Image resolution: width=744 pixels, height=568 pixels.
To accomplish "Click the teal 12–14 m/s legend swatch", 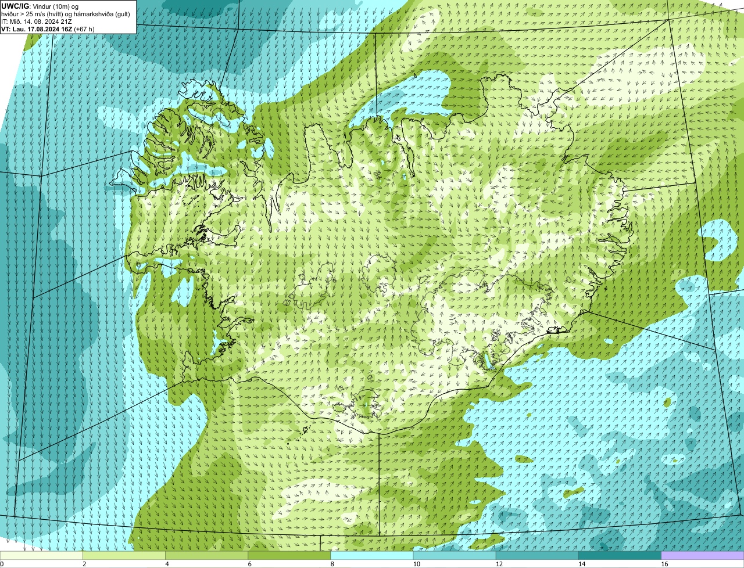I will point(537,555).
